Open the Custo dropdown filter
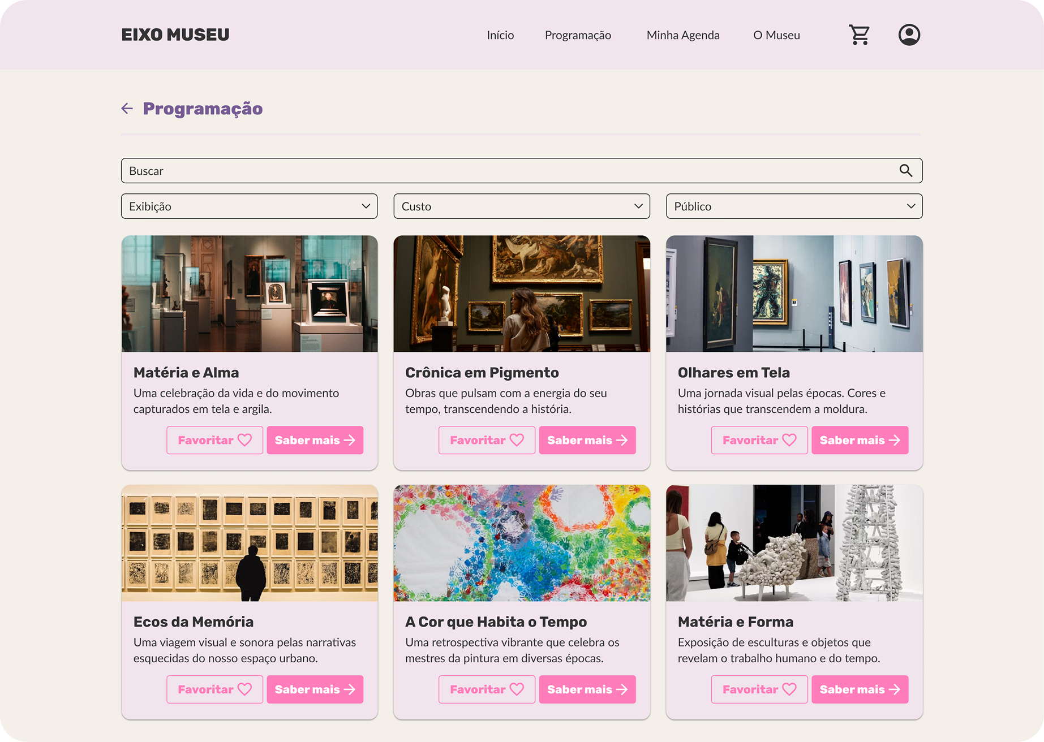The width and height of the screenshot is (1044, 742). coord(521,206)
